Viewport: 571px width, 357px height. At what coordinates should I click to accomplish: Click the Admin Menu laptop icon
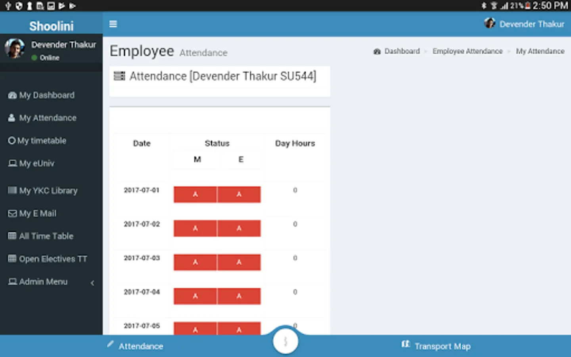[x=13, y=282]
